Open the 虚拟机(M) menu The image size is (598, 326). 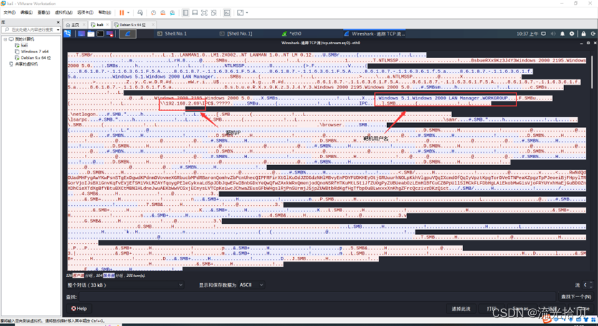point(64,12)
